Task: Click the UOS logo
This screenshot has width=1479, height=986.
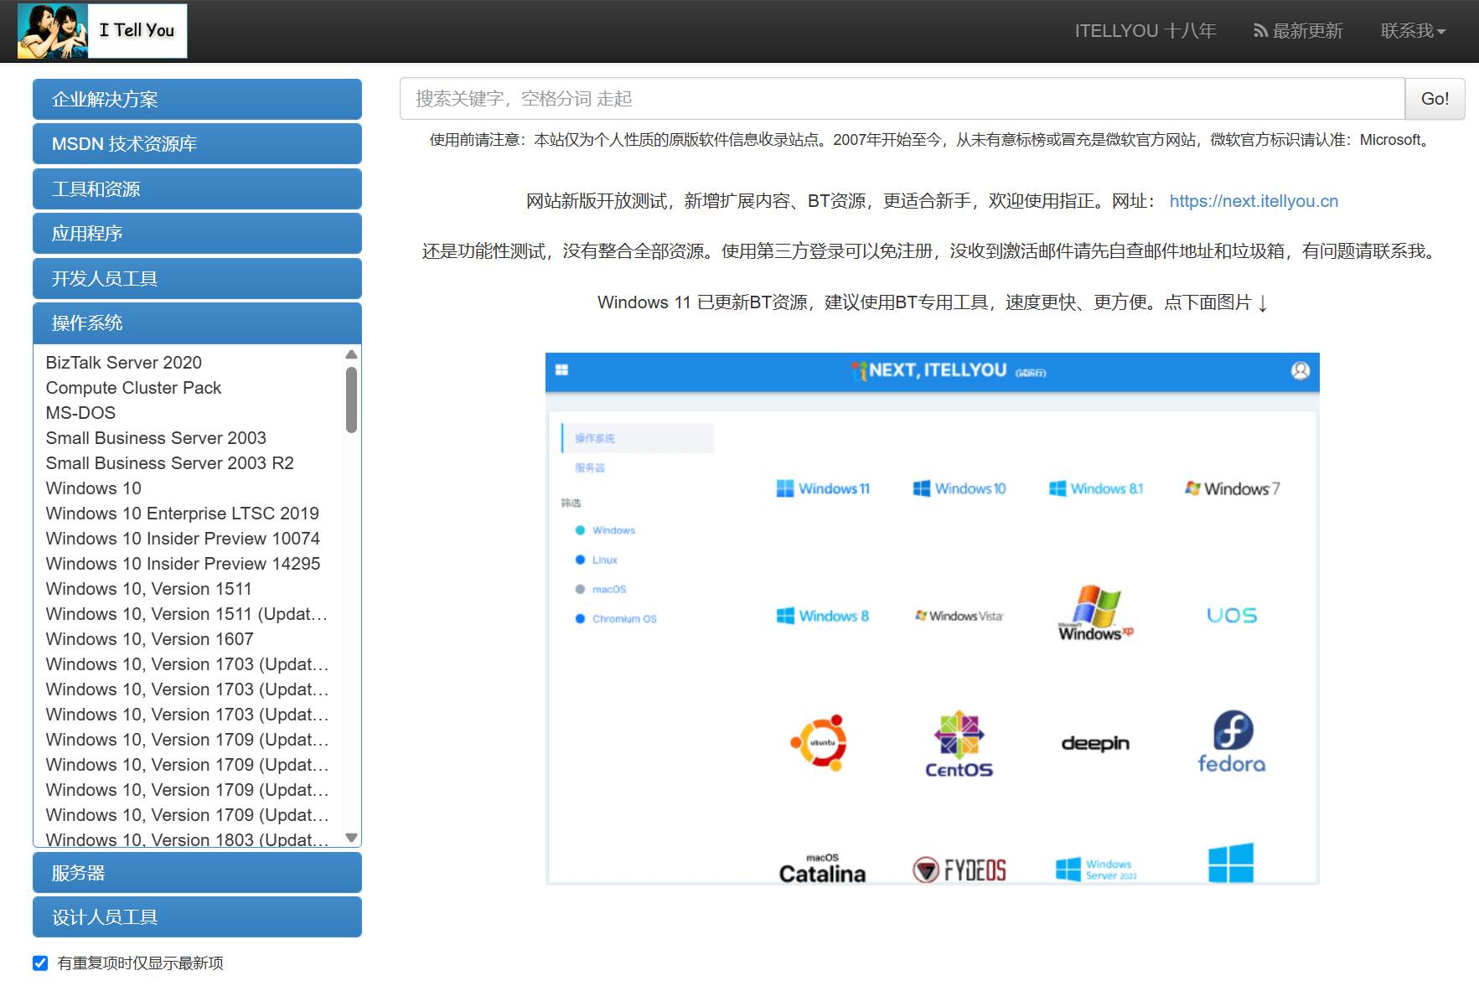Action: pyautogui.click(x=1232, y=616)
